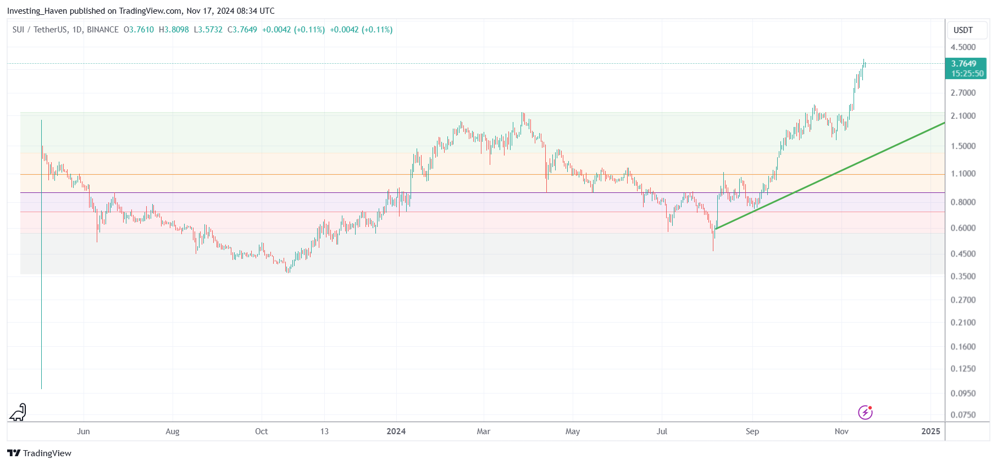The width and height of the screenshot is (997, 465).
Task: Click the 0.2700 price axis label
Action: pos(963,300)
